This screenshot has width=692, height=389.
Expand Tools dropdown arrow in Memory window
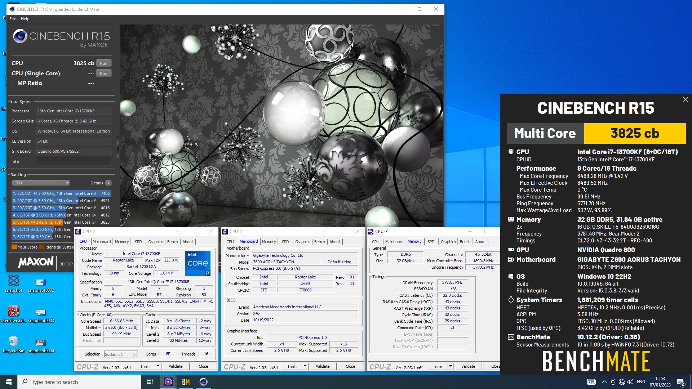(451, 366)
